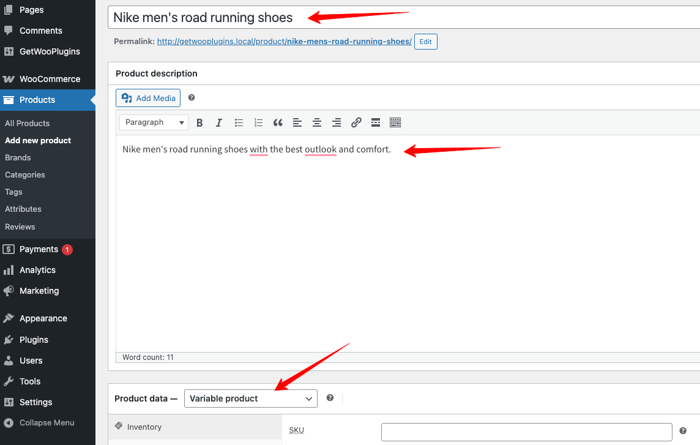Insert a numbered list

pyautogui.click(x=258, y=122)
